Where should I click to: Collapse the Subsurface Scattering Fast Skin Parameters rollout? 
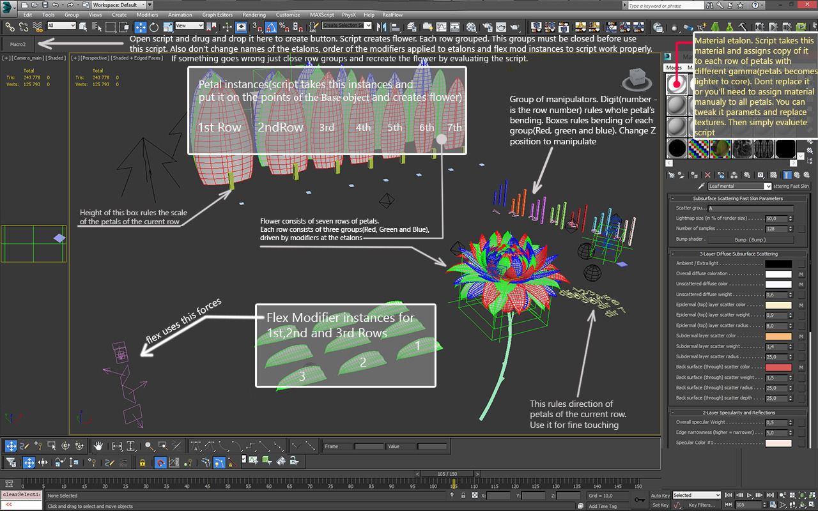click(x=737, y=199)
